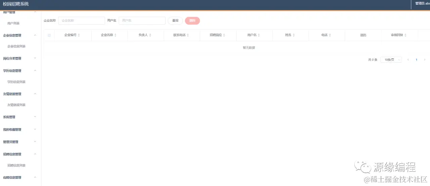Expand the 我的收藏管理 sidebar group chevron
The height and width of the screenshot is (186, 430).
click(x=35, y=129)
